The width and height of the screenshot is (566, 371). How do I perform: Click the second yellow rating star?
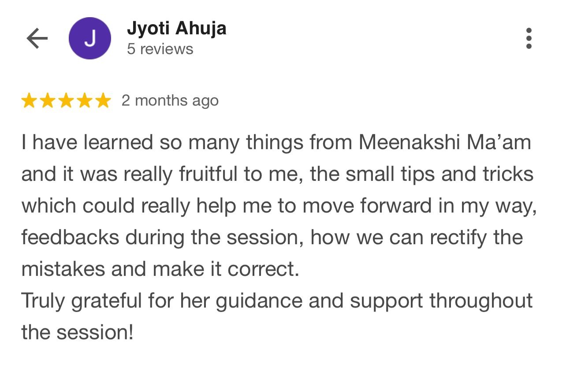[x=47, y=101]
